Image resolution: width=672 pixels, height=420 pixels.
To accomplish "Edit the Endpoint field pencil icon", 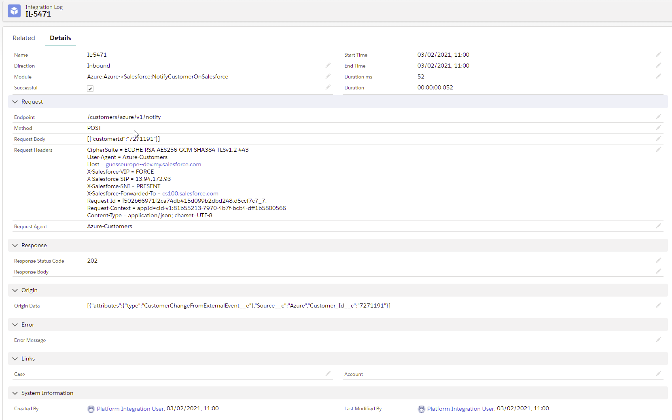I will pos(659,117).
